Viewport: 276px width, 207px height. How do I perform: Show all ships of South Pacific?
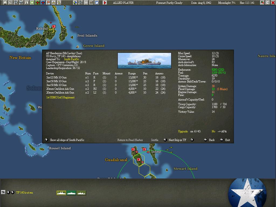coord(67,140)
